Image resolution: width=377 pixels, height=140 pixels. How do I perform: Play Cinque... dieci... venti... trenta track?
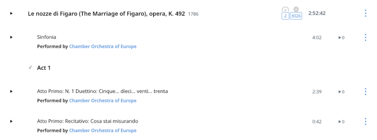click(11, 91)
